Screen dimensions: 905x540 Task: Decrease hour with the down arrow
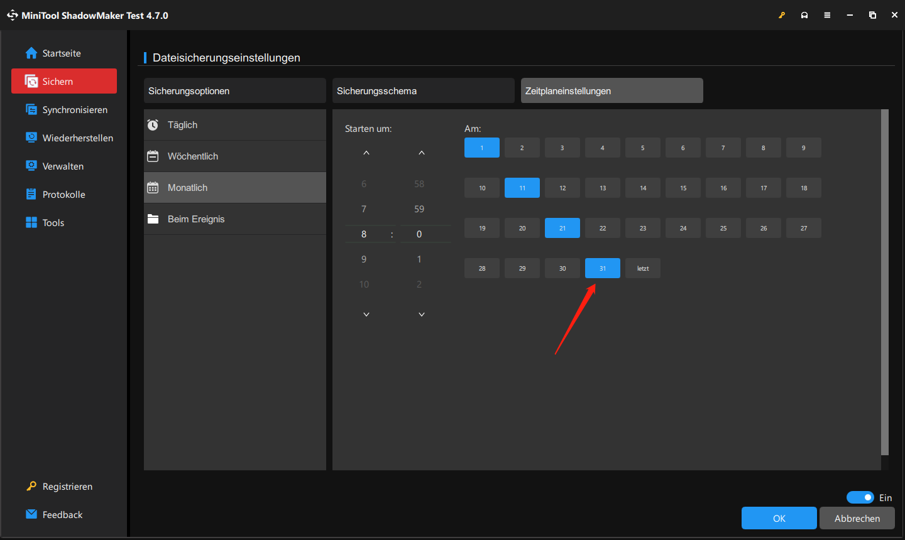366,314
